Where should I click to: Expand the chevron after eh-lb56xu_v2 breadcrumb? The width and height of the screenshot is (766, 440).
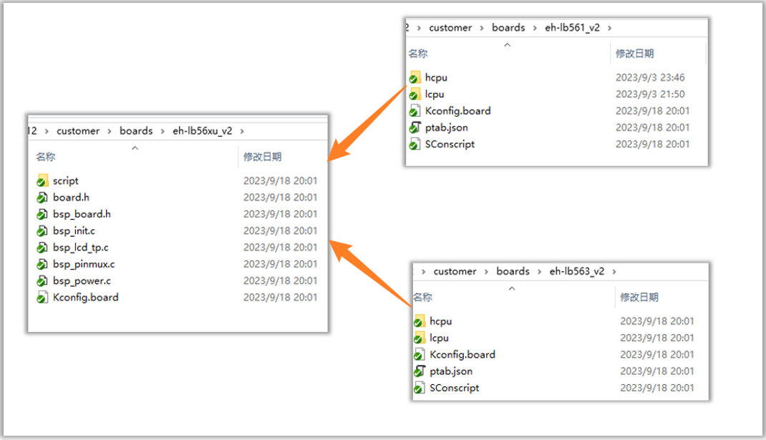241,131
